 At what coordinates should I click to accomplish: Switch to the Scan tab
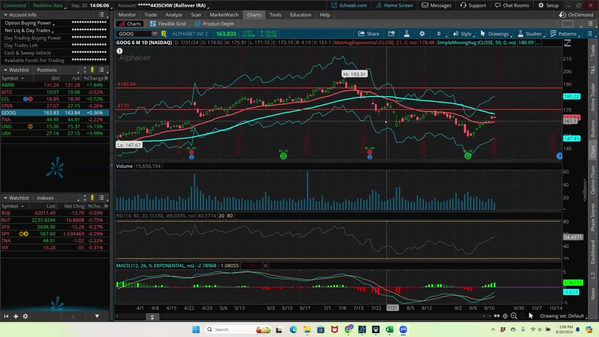coord(196,15)
